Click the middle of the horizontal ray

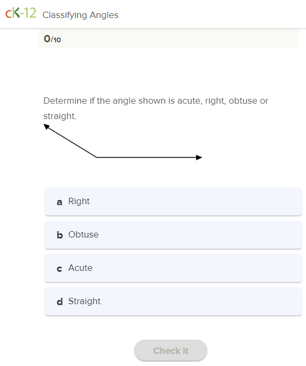(146, 158)
